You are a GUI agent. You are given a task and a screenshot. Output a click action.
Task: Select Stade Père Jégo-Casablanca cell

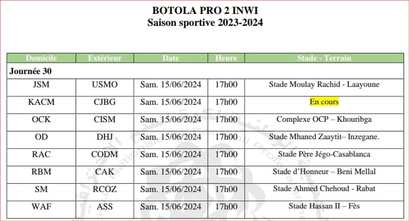click(324, 154)
